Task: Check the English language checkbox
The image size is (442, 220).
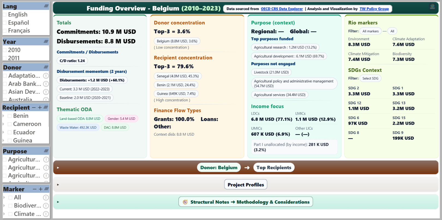Action: pyautogui.click(x=5, y=15)
